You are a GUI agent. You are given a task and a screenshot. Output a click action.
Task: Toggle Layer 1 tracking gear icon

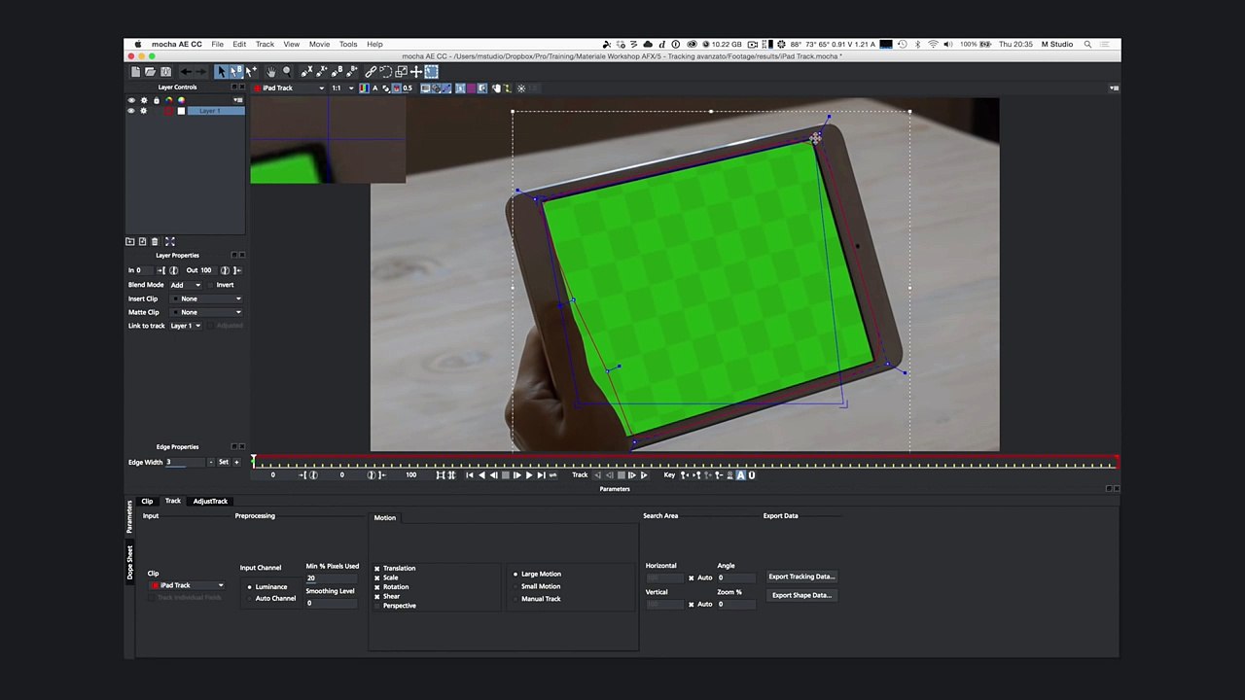[144, 111]
